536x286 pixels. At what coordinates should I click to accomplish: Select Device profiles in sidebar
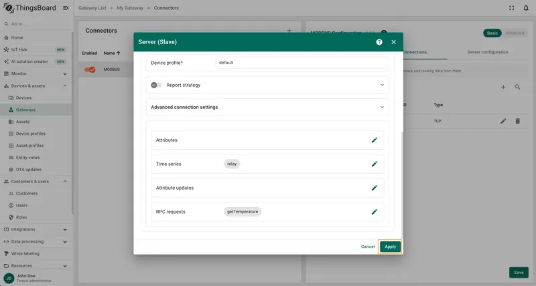(31, 134)
